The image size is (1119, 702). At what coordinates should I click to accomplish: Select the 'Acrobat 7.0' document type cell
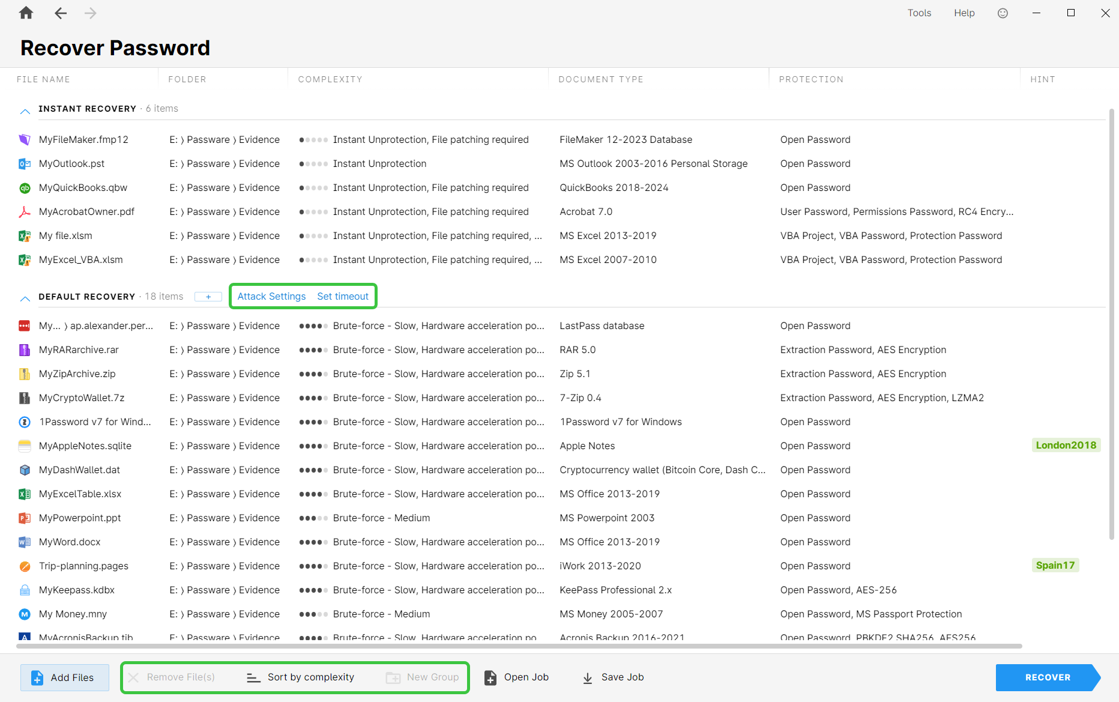coord(586,211)
